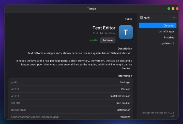Focus the search field containing gedit

pos(158,18)
